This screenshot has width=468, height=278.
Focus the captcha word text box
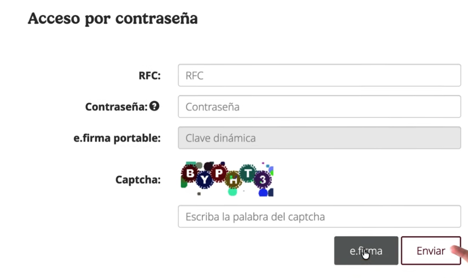(x=319, y=217)
